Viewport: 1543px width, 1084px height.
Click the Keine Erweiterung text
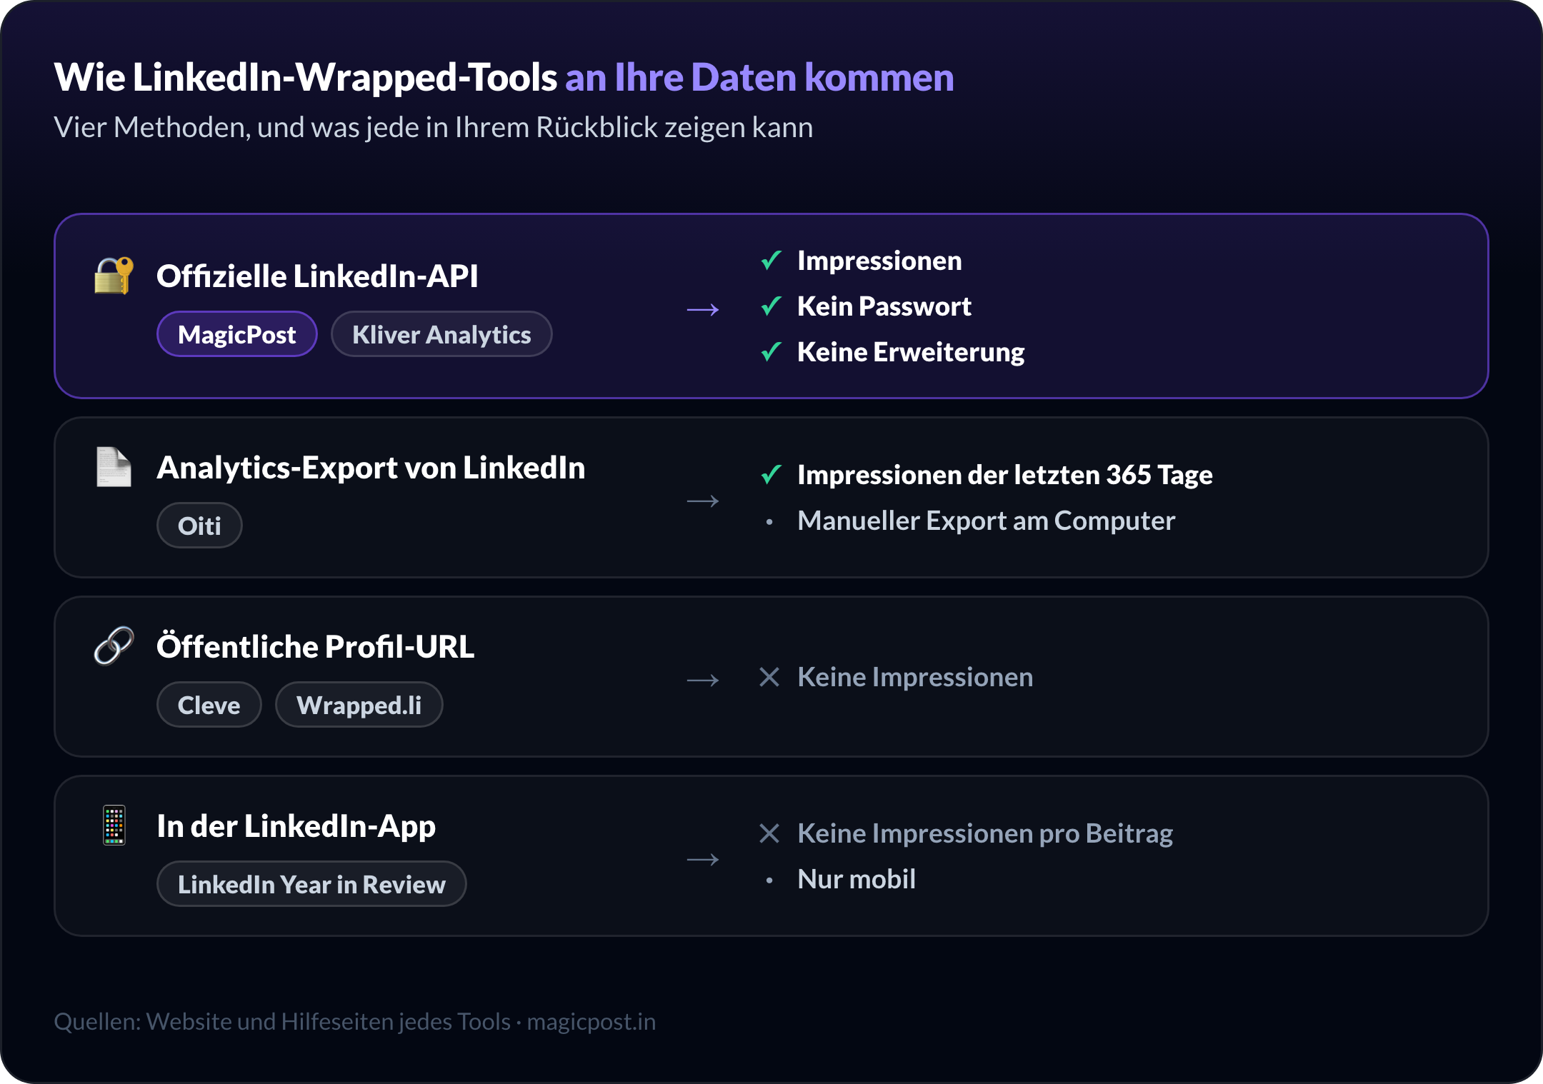click(911, 353)
